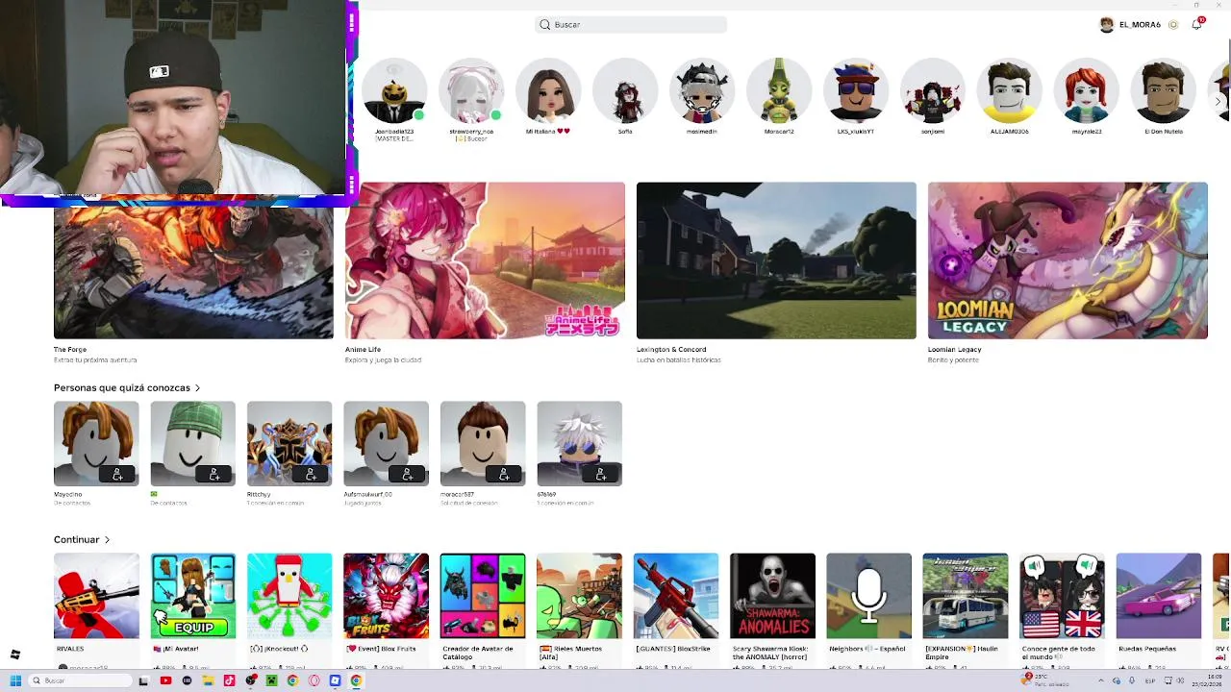Open the EL_MORA6 profile avatar
The height and width of the screenshot is (692, 1231).
pyautogui.click(x=1107, y=25)
